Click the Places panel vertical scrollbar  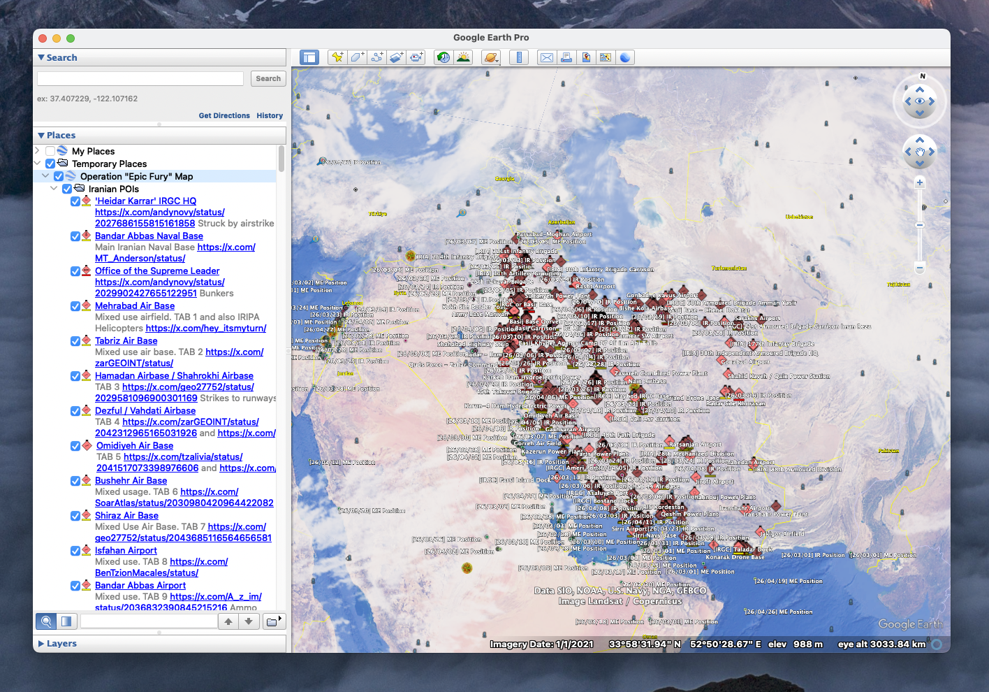click(281, 159)
